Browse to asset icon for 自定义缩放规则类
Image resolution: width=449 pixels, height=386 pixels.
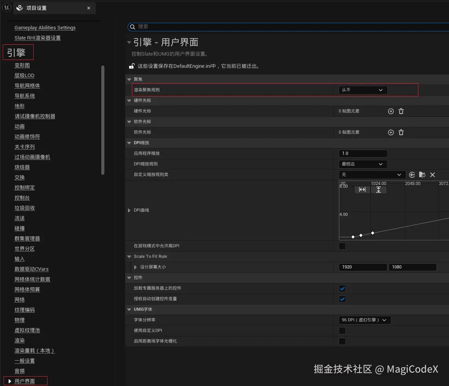pyautogui.click(x=422, y=175)
